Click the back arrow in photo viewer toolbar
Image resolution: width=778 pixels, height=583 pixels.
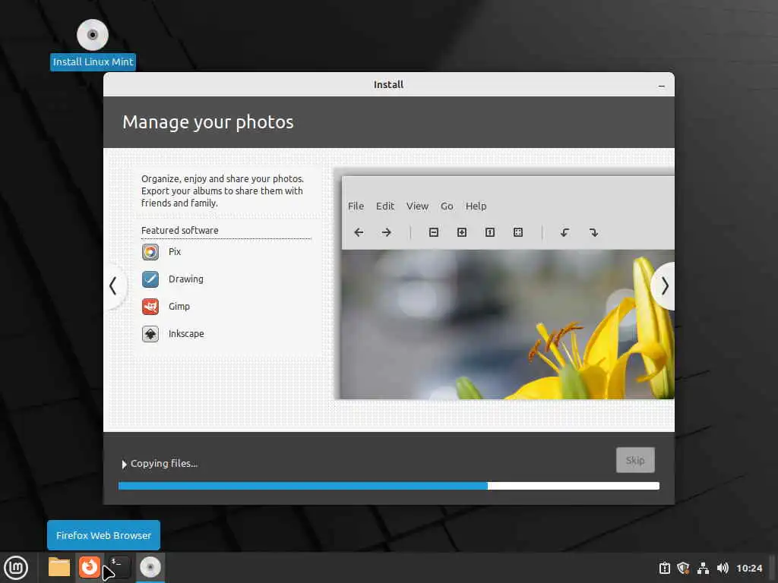click(359, 232)
